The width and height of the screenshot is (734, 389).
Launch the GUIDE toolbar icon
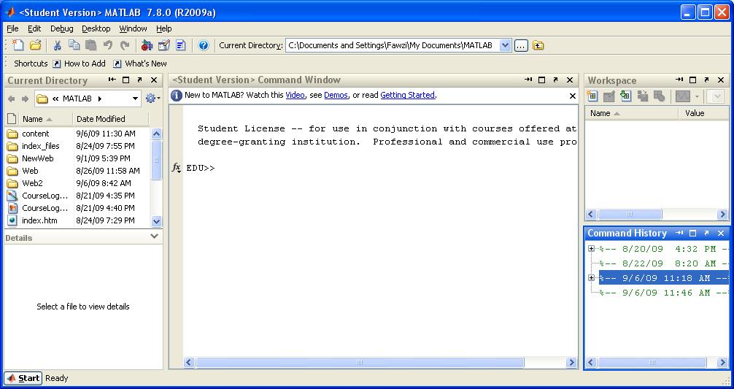tap(164, 45)
